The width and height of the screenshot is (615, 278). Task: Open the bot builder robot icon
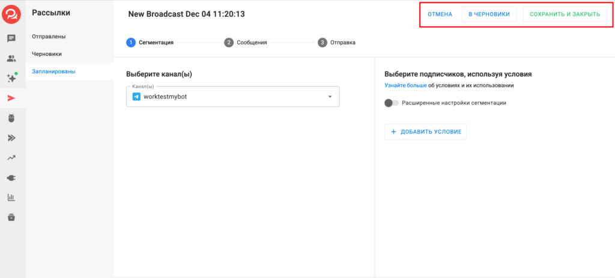[11, 118]
